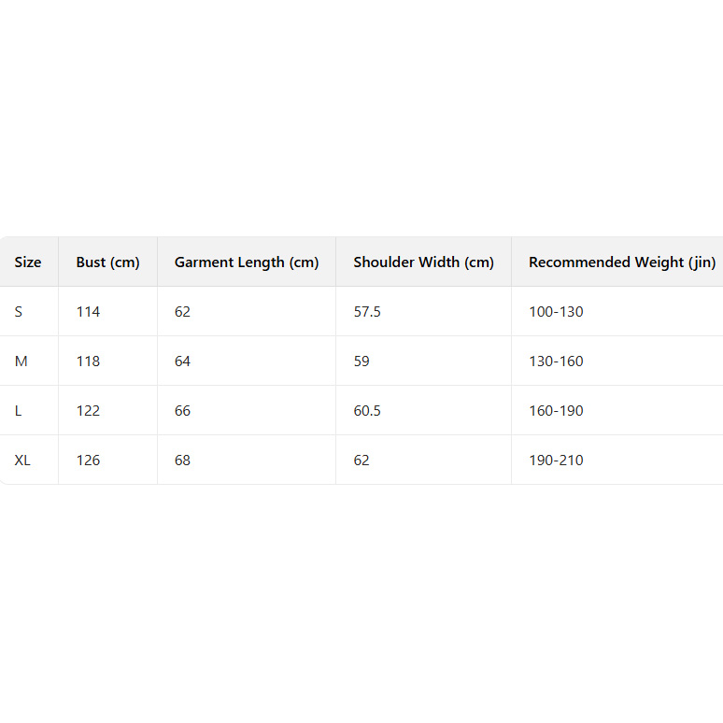Click the Shoulder Width (cm) header
Screen dimensions: 723x723
click(x=423, y=262)
